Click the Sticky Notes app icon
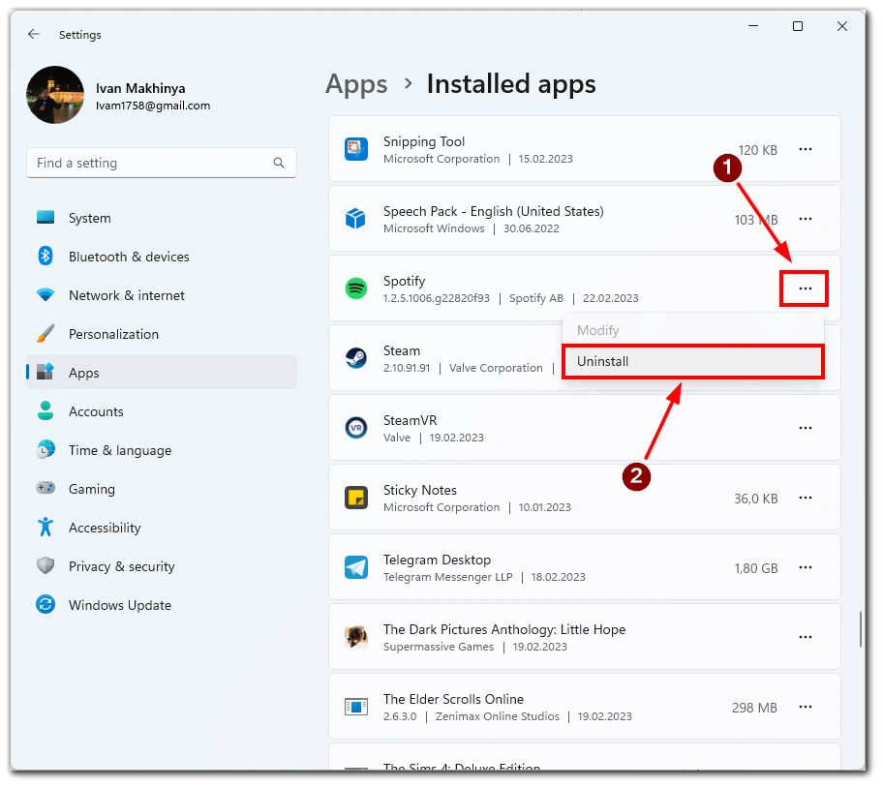The width and height of the screenshot is (883, 788). pos(357,499)
